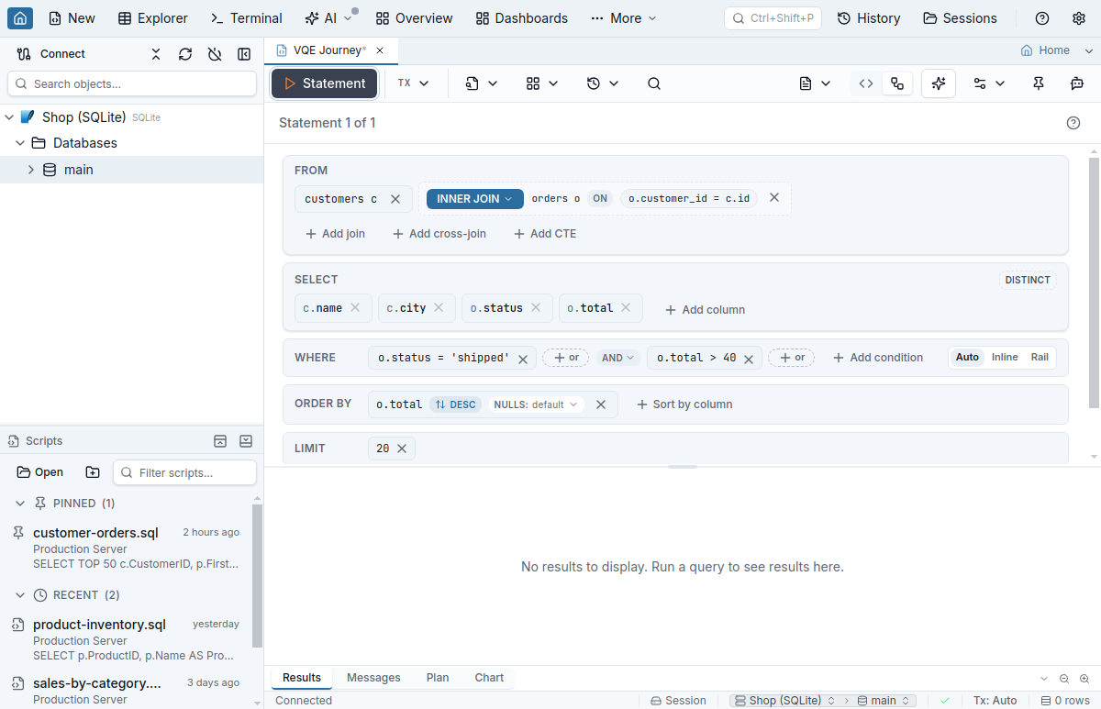Switch to visual query builder view icon
The image size is (1101, 709).
pyautogui.click(x=897, y=83)
